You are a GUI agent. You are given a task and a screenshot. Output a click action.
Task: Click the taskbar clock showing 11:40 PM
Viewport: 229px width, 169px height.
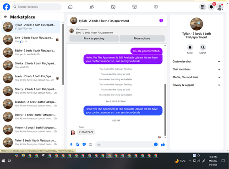(x=213, y=161)
